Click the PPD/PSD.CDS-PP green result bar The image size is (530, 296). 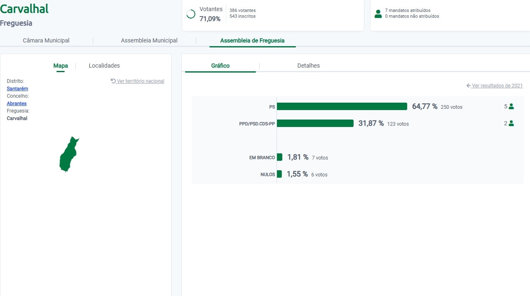click(x=315, y=123)
